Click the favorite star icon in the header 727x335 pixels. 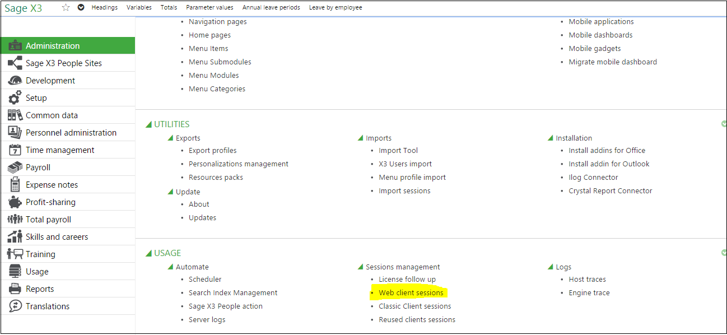[66, 7]
